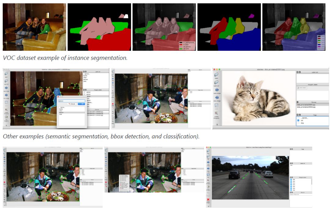
Task: Click Cancel in the label dialog
Action: click(x=72, y=104)
